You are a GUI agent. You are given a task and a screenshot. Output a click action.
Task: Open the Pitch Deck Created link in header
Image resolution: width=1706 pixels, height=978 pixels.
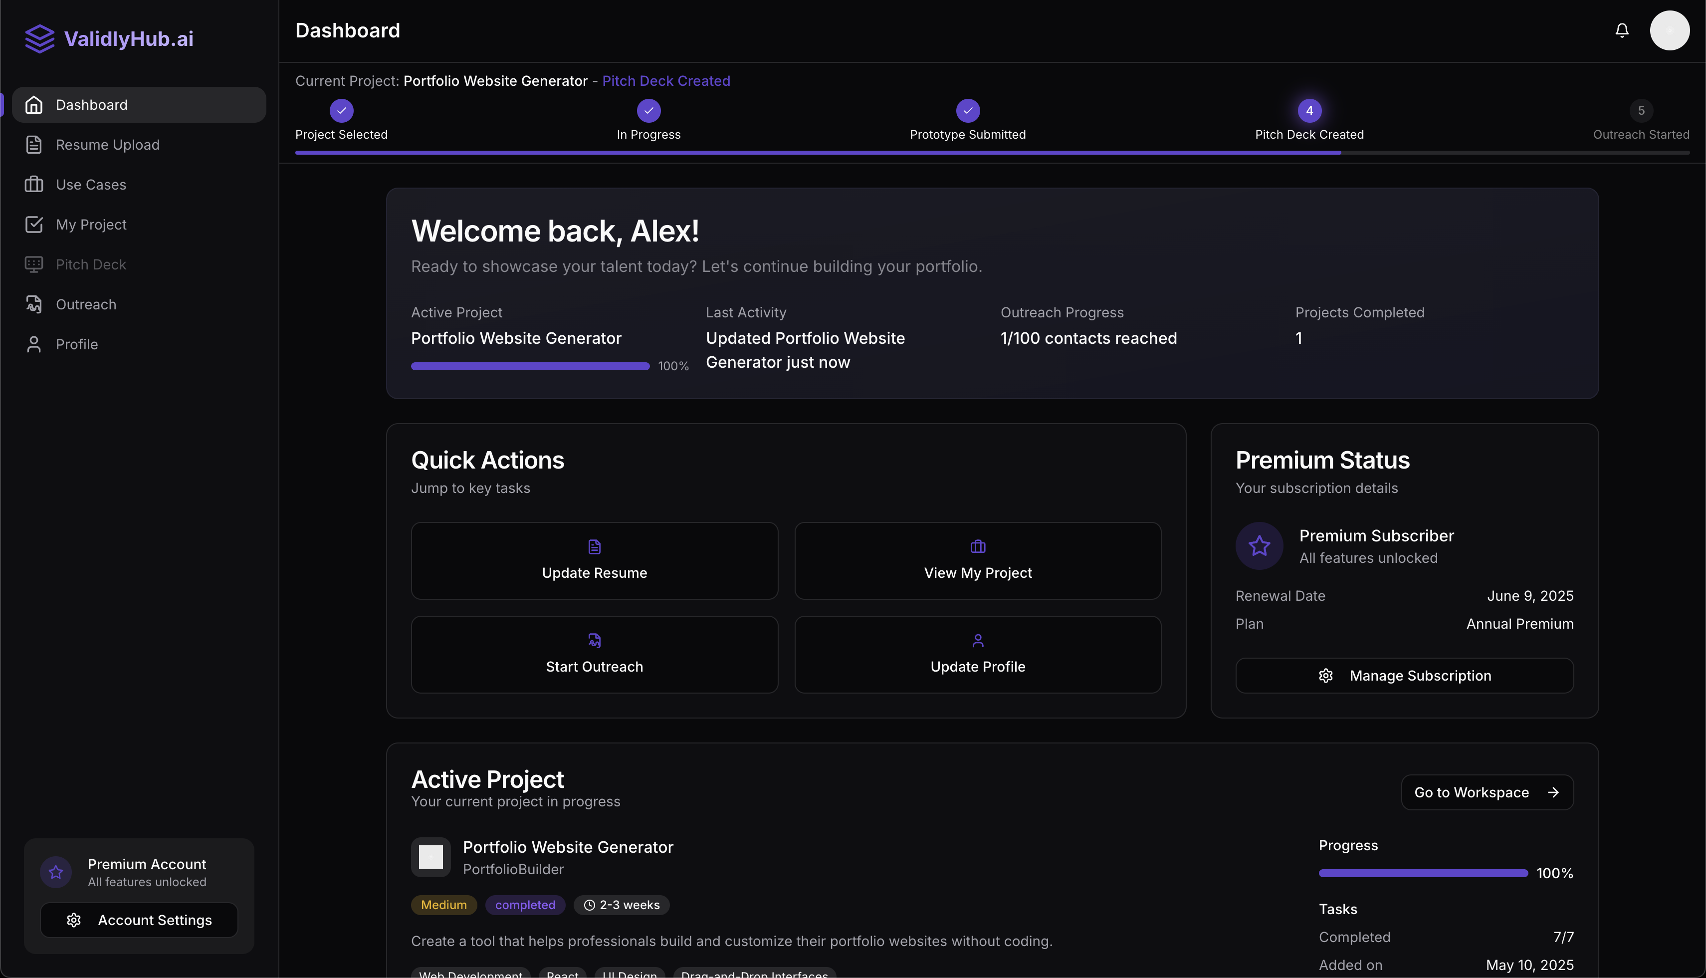(666, 81)
